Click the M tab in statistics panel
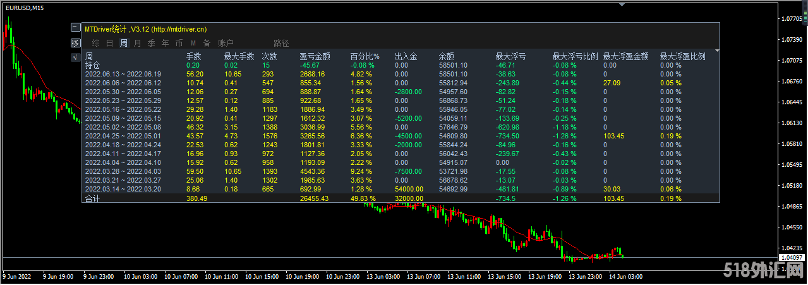808x285 pixels. coord(193,44)
